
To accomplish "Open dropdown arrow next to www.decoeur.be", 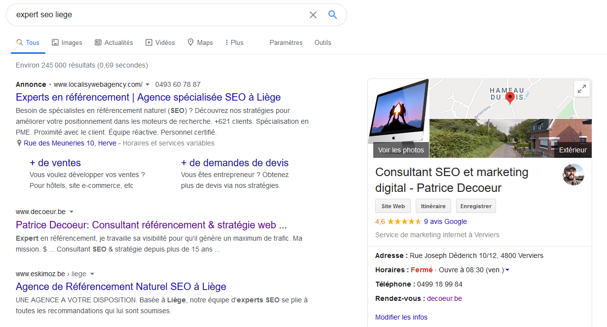I will coord(71,212).
